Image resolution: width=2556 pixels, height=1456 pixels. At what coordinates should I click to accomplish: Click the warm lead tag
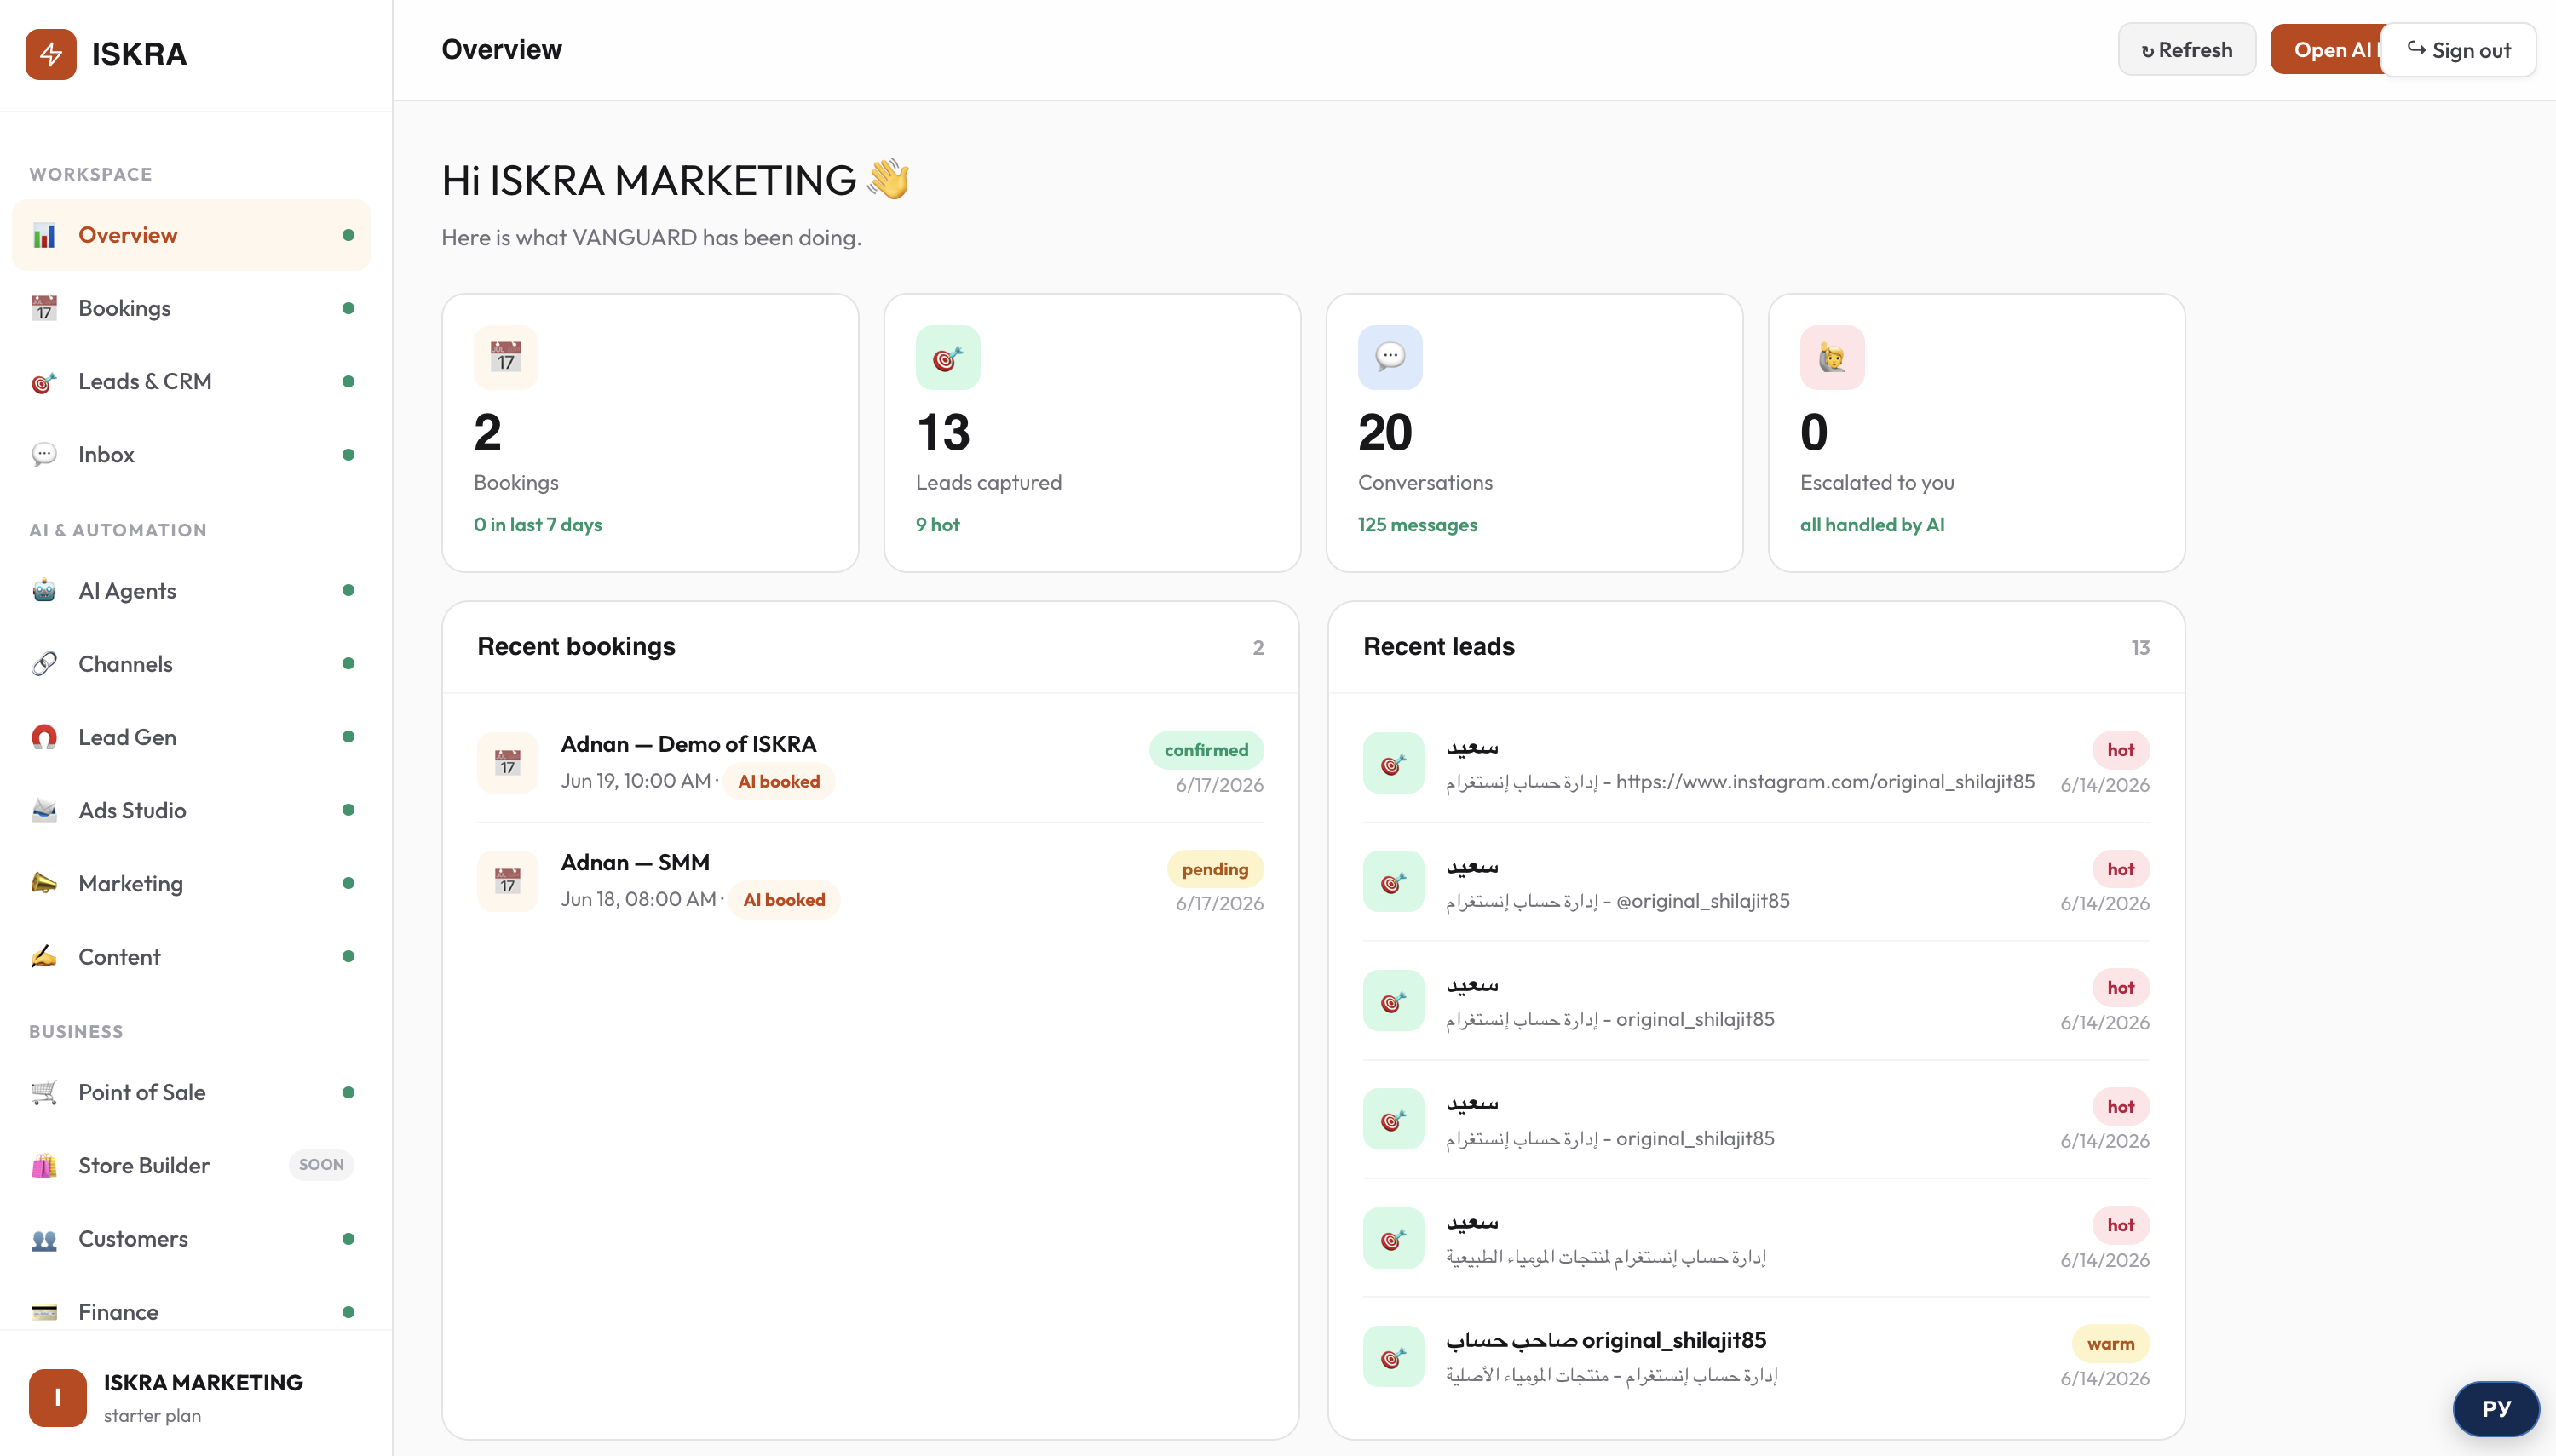pyautogui.click(x=2110, y=1343)
